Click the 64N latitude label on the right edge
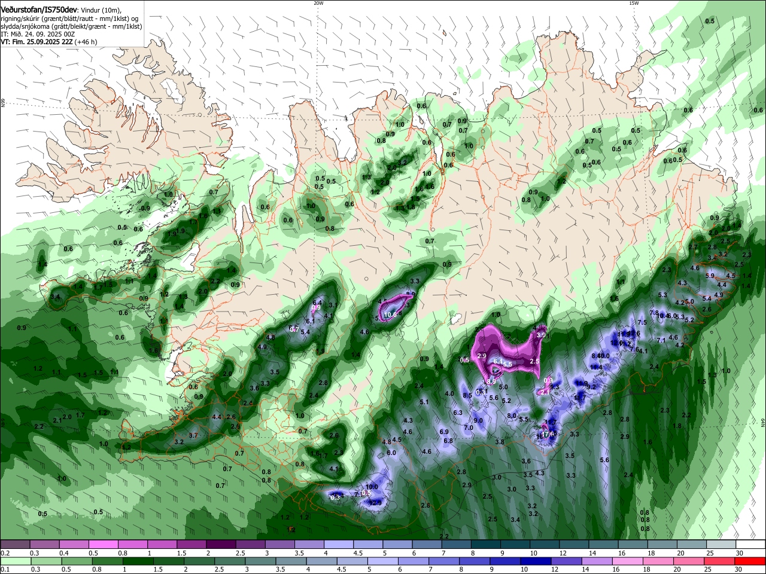766x574 pixels. coord(763,422)
